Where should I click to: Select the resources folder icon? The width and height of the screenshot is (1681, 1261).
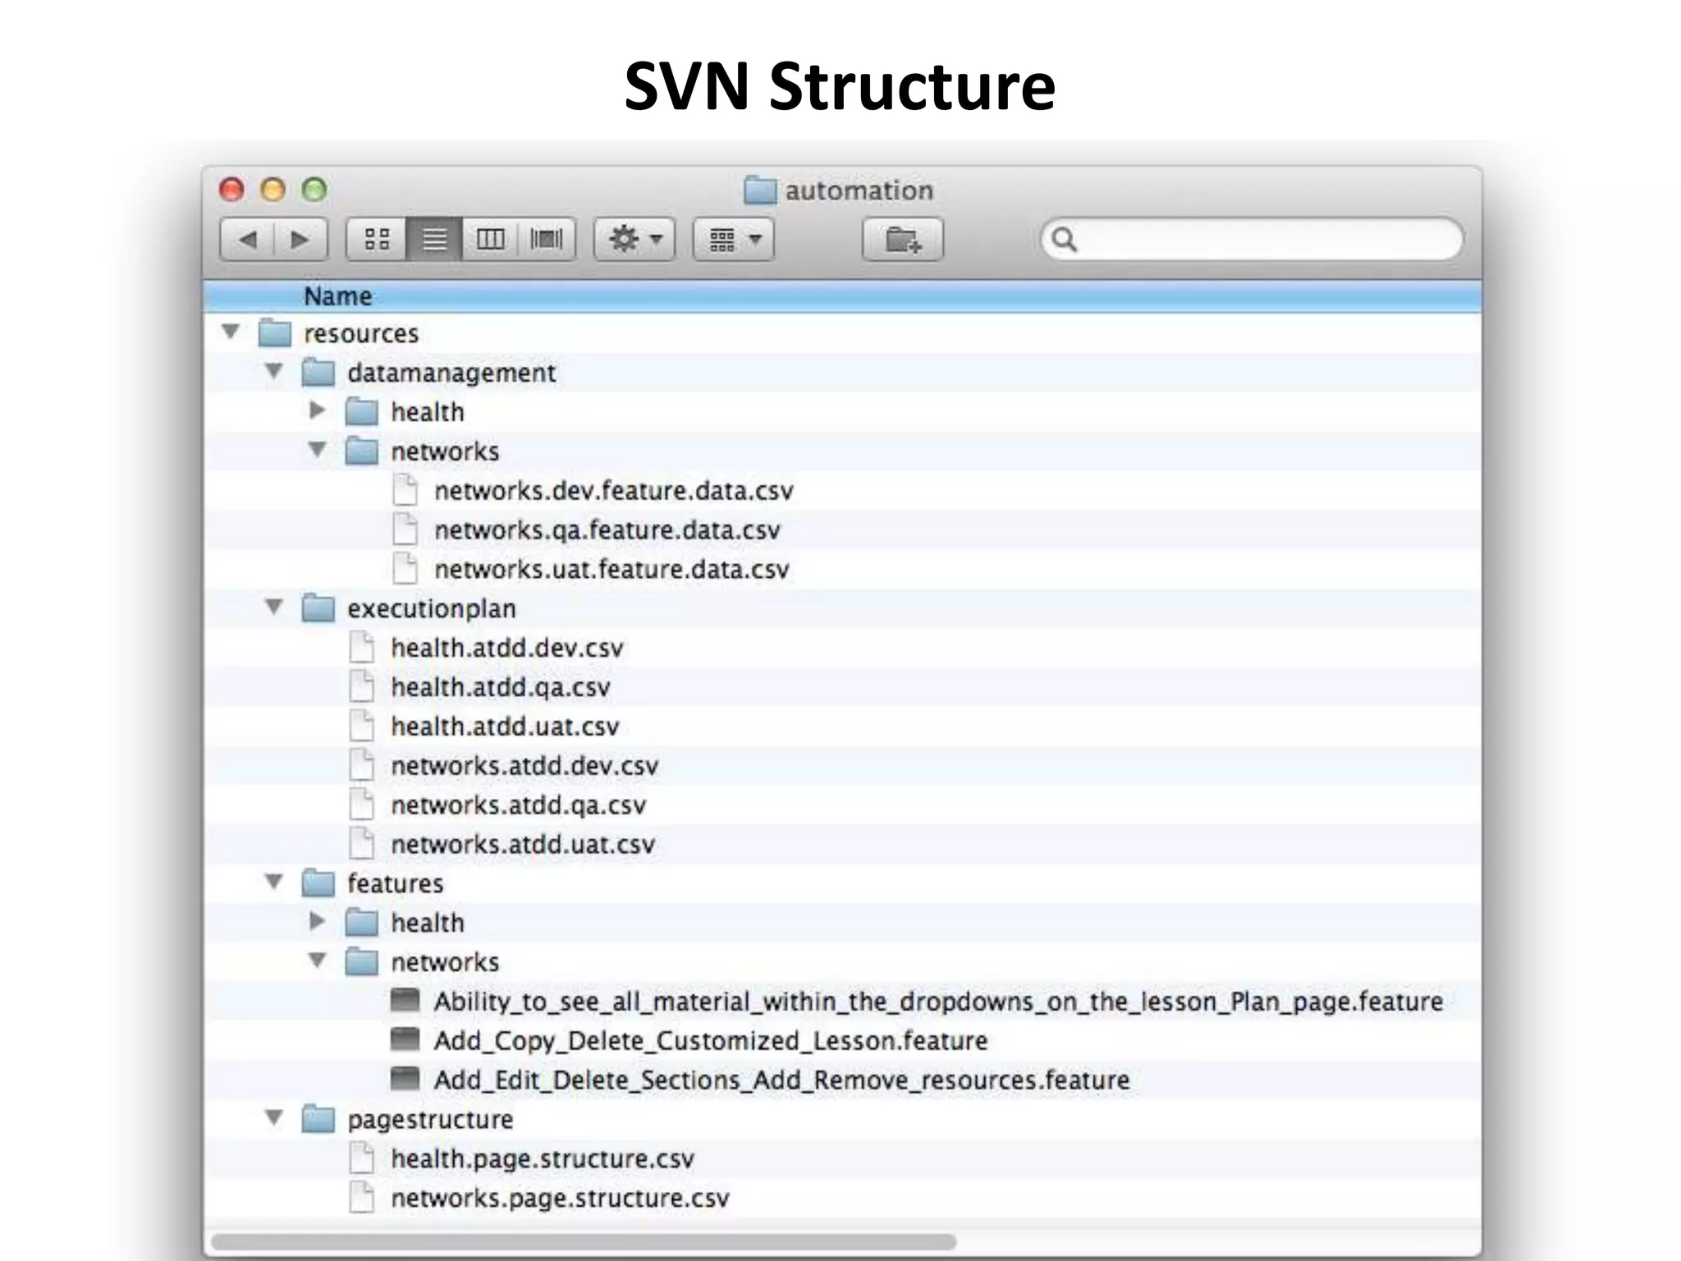pos(275,333)
